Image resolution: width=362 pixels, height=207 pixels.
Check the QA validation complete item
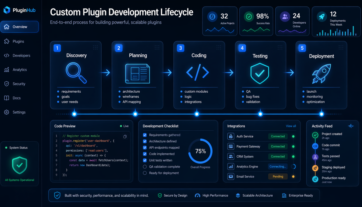tap(145, 167)
